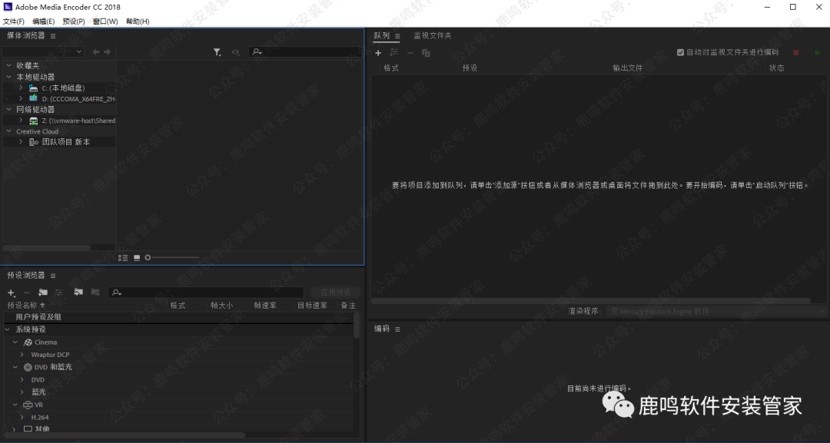Click the import presets icon in preset browser
This screenshot has width=830, height=443.
(78, 293)
